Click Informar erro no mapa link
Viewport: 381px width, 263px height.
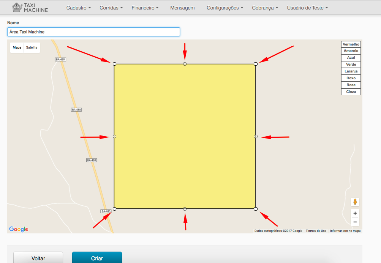coord(345,231)
